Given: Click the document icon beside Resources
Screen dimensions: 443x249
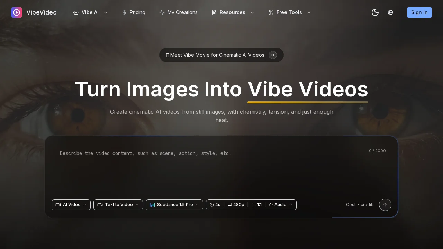Looking at the screenshot, I should point(214,12).
